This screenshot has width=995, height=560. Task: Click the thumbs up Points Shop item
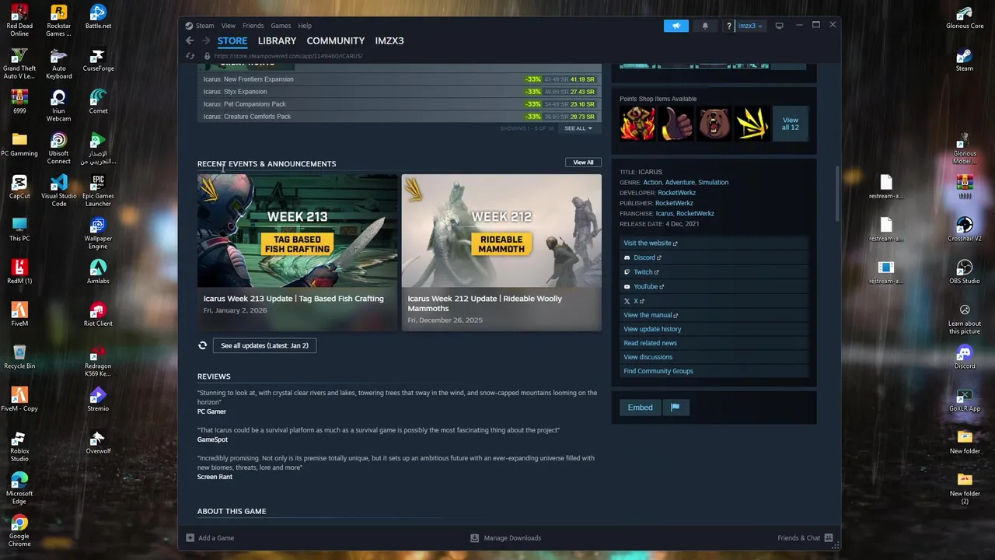tap(676, 124)
